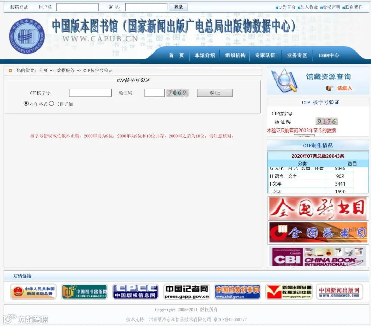371x326 pixels.
Task: Click the 设为首页 link
Action: click(286, 7)
